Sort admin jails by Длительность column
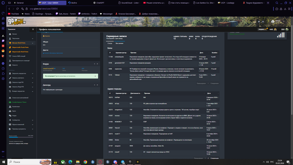Screen dimensions: 293x165 (135, 93)
